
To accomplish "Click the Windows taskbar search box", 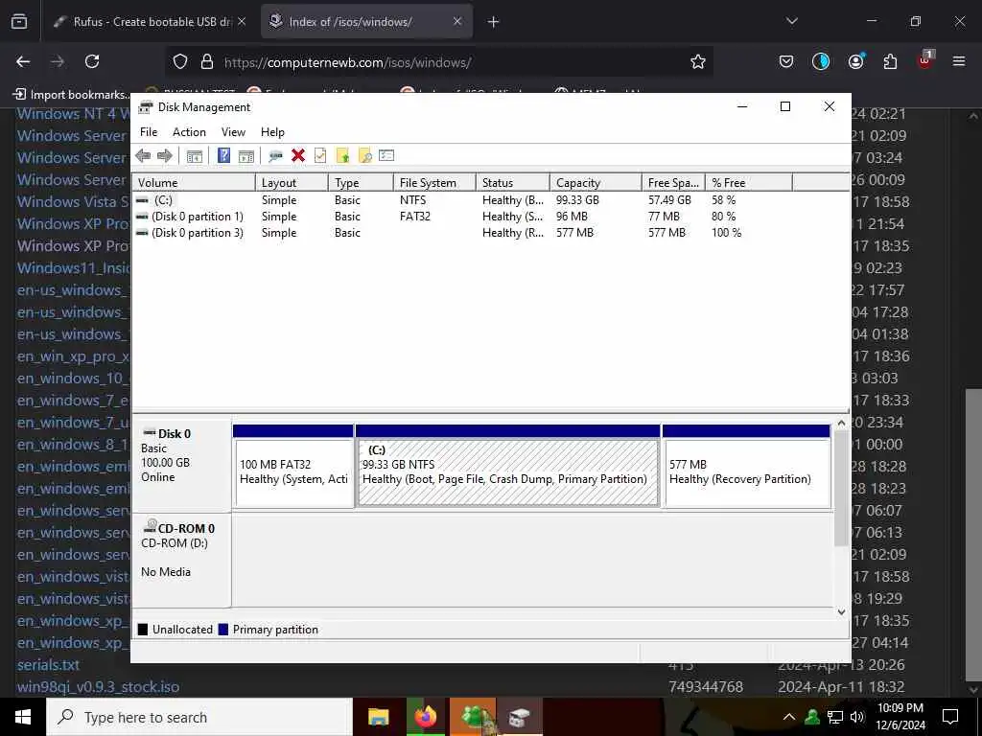I will 199,717.
